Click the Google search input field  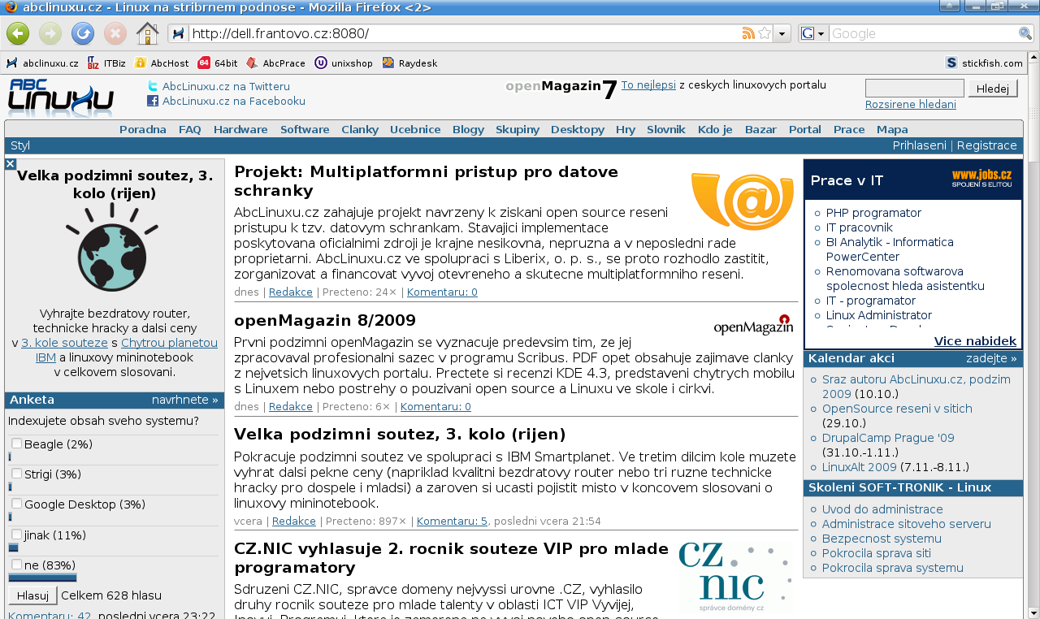coord(923,33)
